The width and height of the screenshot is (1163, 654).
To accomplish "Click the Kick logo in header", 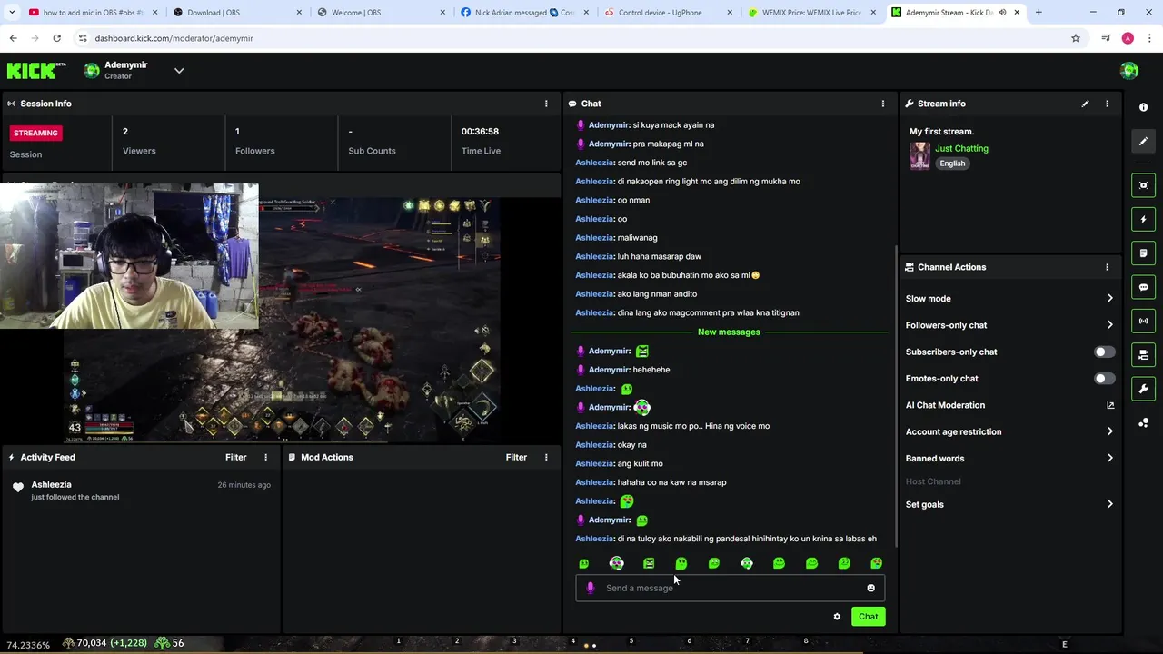I will coord(36,71).
